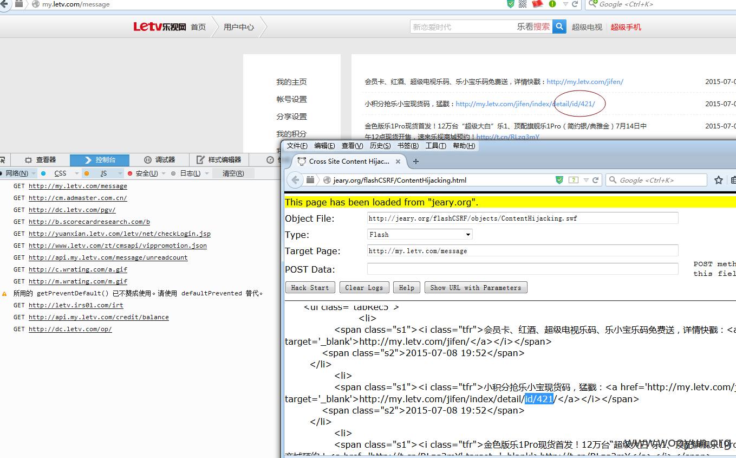Image resolution: width=736 pixels, height=458 pixels.
Task: Click question-mark badge icon in jeary.org address bar
Action: pos(574,180)
